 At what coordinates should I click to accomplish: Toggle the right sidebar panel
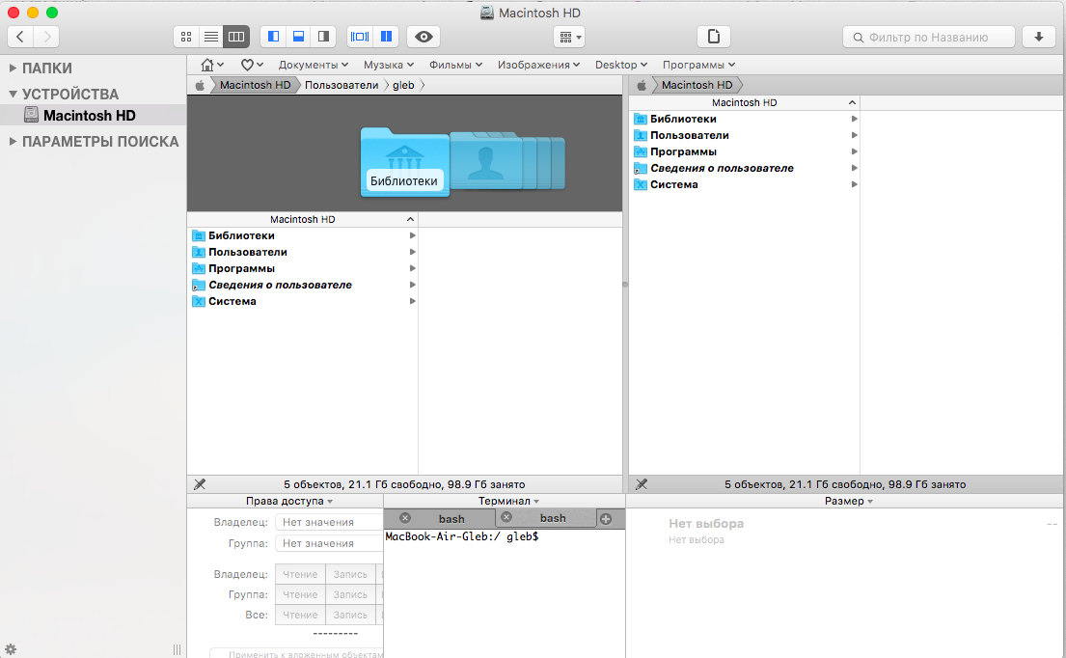pos(323,37)
